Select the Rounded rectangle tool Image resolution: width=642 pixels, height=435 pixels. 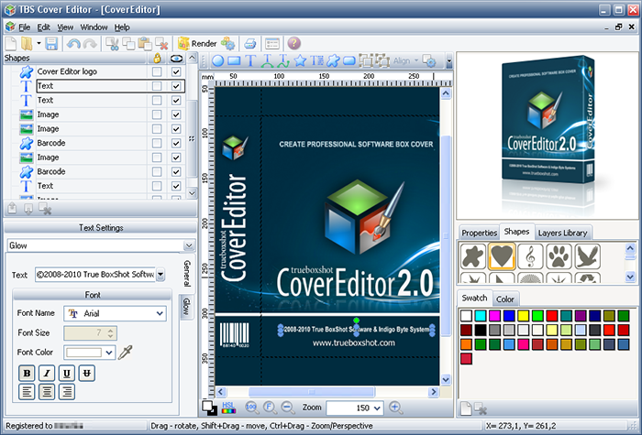coord(349,61)
